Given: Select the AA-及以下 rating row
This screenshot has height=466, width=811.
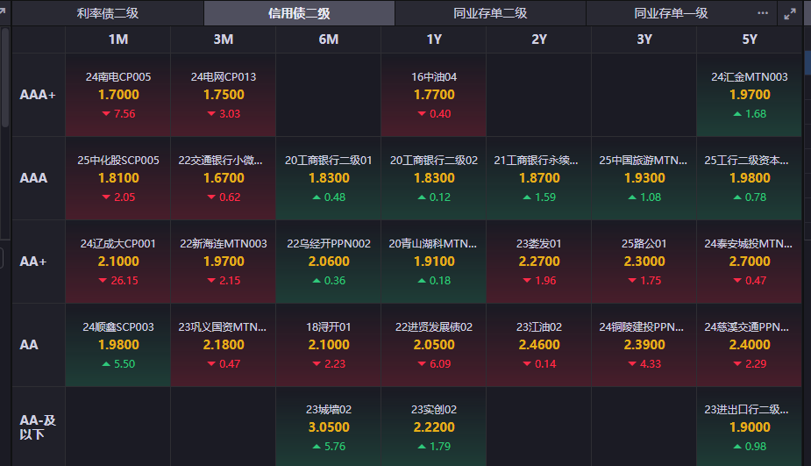Looking at the screenshot, I should pyautogui.click(x=38, y=427).
